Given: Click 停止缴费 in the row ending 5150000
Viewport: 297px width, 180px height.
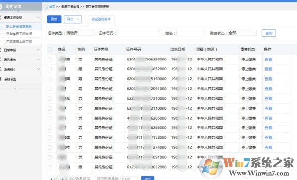Looking at the screenshot, I should click(248, 79).
